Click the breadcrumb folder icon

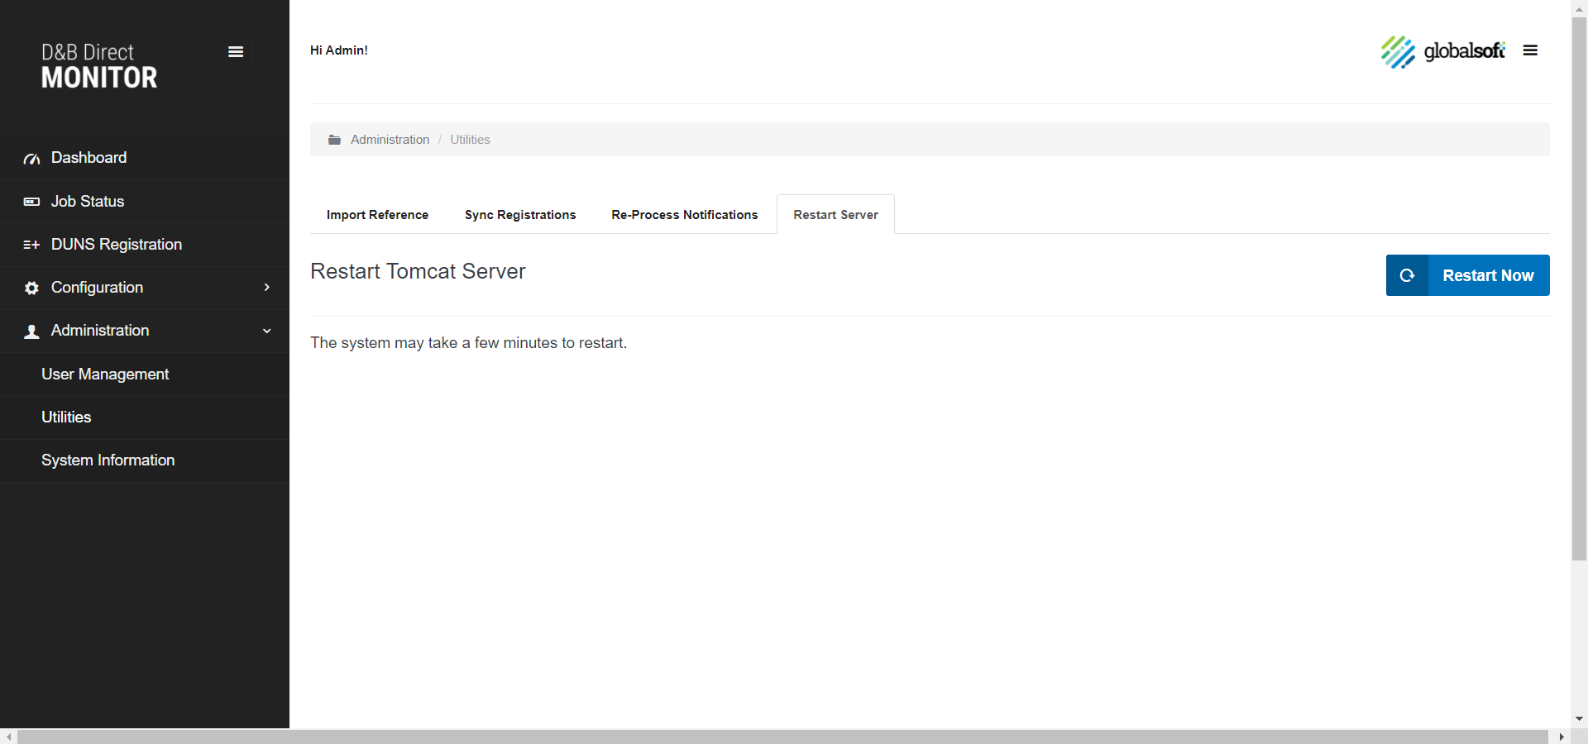[334, 140]
